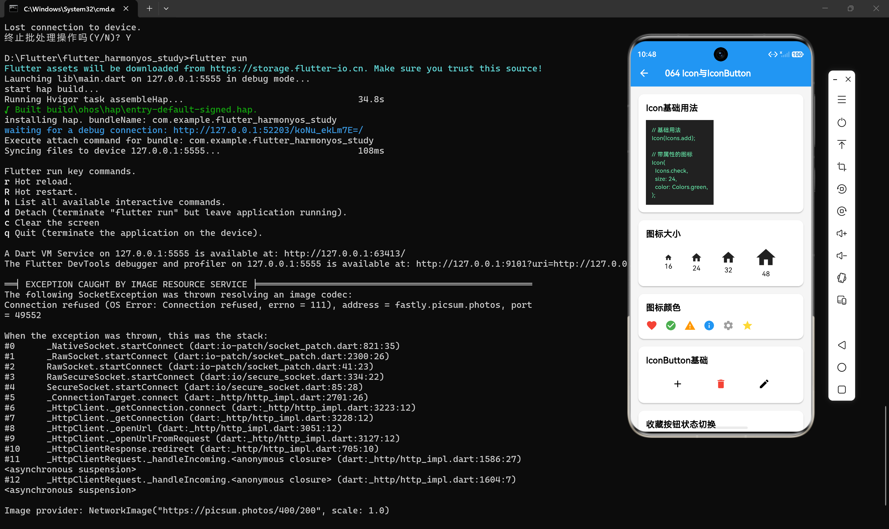Viewport: 889px width, 529px height.
Task: Click 'Built build\ohos\hap\entry-default-signed.hap.' line
Action: [131, 109]
